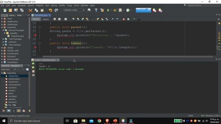Switch to the Files tab

click(19, 15)
